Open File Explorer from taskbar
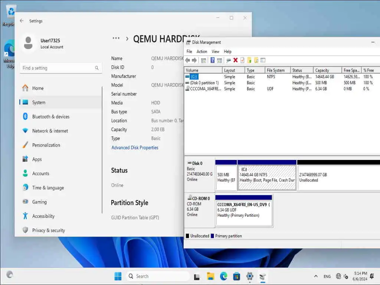This screenshot has height=285, width=380. [x=210, y=276]
